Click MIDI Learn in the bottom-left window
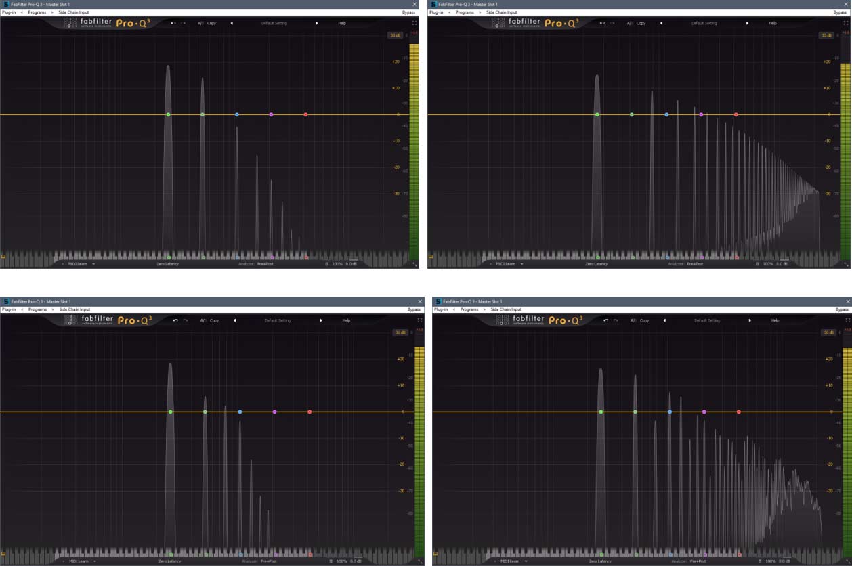The image size is (852, 566). click(x=79, y=561)
